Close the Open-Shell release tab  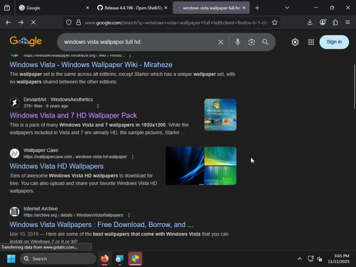coord(166,8)
